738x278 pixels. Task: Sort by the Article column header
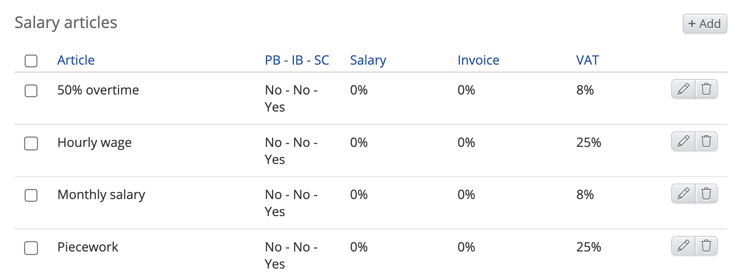coord(76,60)
